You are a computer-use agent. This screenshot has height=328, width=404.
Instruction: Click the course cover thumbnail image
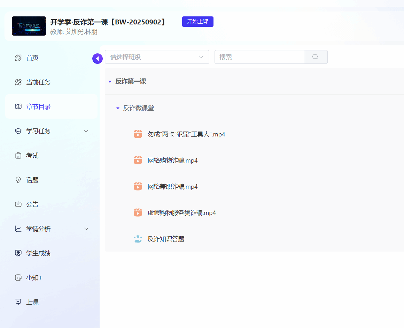[29, 26]
